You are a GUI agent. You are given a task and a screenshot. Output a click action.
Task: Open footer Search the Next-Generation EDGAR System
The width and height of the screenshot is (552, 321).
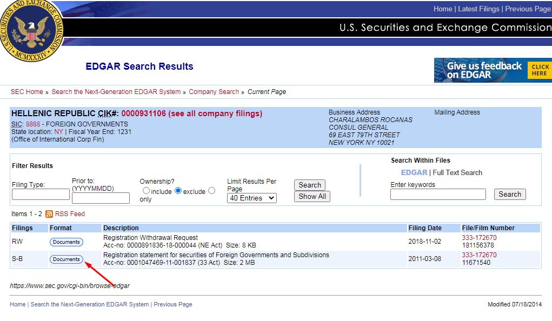(x=90, y=304)
